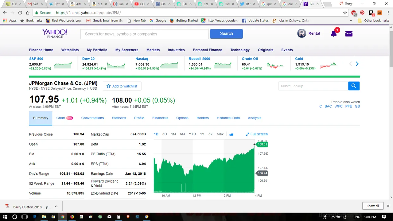The image size is (393, 221).
Task: Open the AdBlock Plus extension icon
Action: (354, 13)
